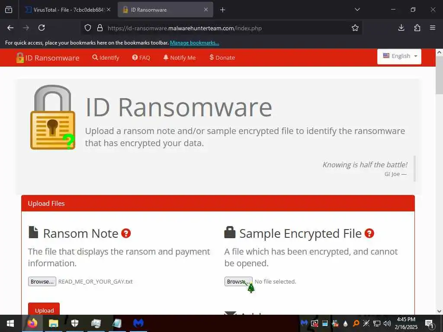Click the red Upload button

tap(44, 309)
